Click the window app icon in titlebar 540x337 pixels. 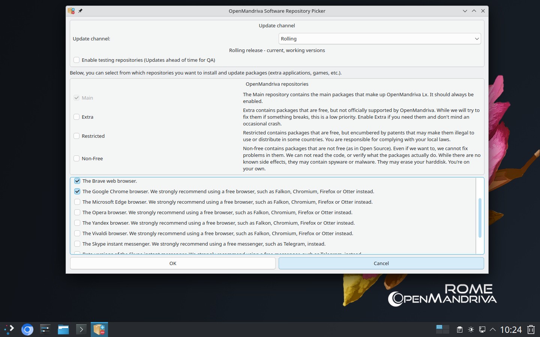point(71,11)
